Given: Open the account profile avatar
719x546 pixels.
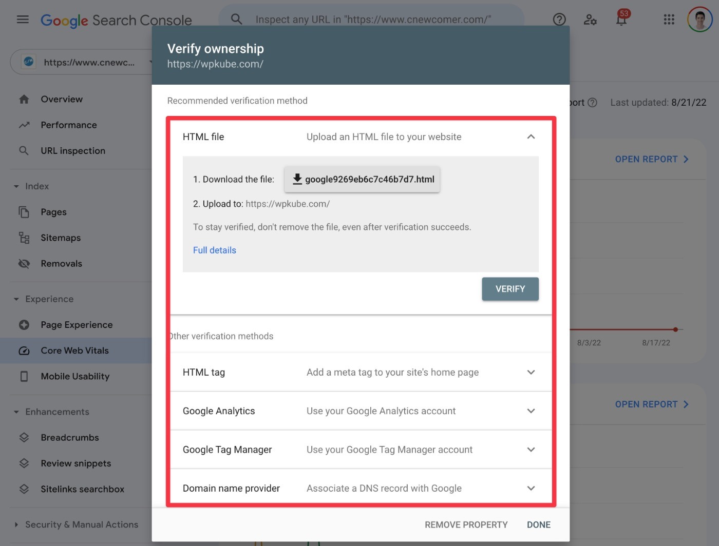Looking at the screenshot, I should [700, 19].
